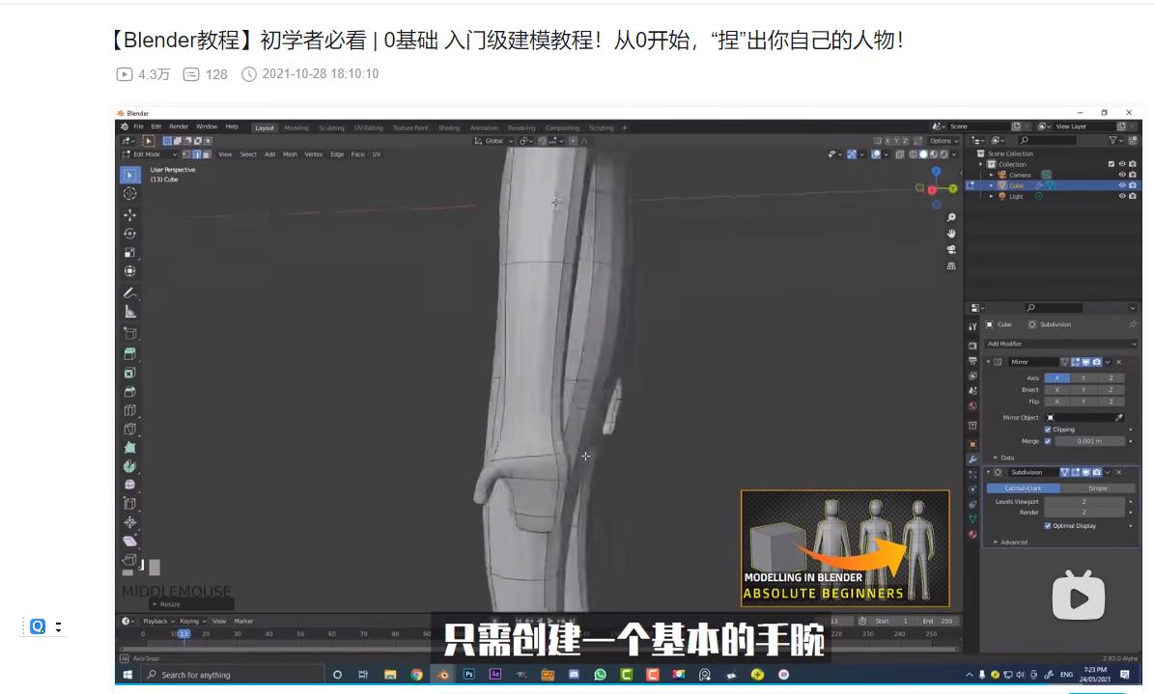Select the Add Cube tool
The width and height of the screenshot is (1154, 694).
(x=129, y=333)
